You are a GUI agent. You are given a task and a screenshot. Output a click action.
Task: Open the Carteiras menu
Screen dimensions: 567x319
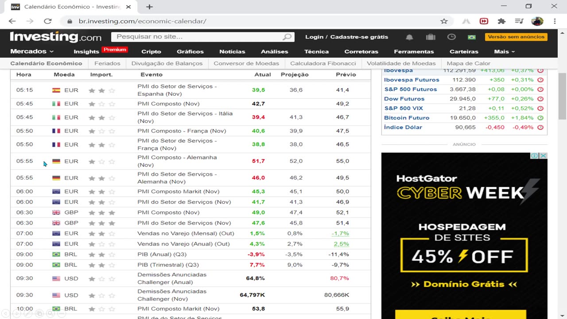[x=464, y=51]
